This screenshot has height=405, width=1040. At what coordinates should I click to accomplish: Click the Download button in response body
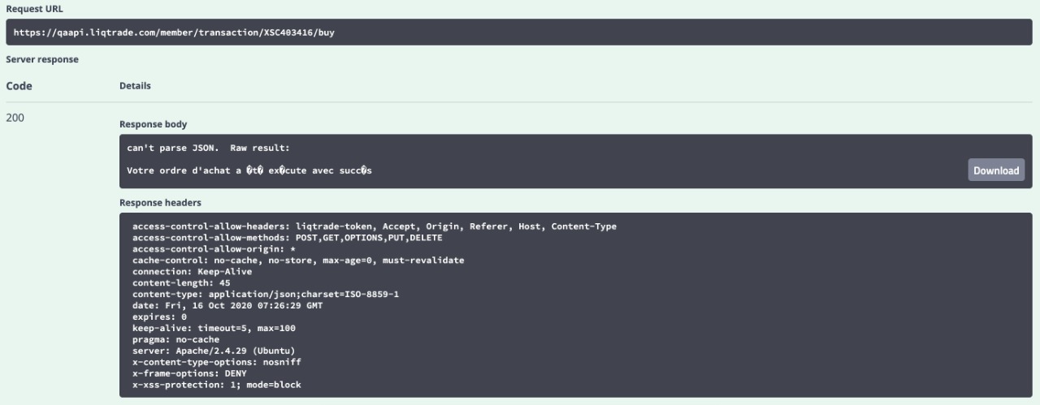point(996,170)
